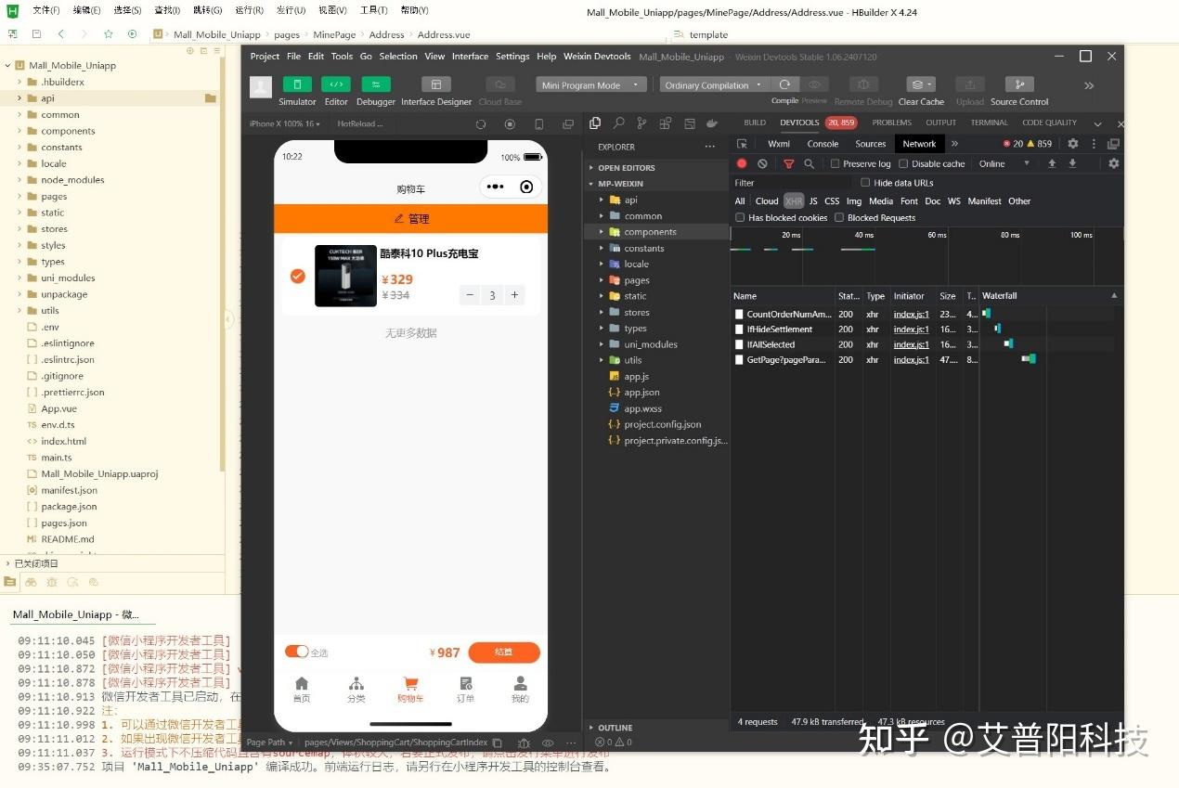Open app.json in devtools explorer
1179x788 pixels.
[641, 393]
